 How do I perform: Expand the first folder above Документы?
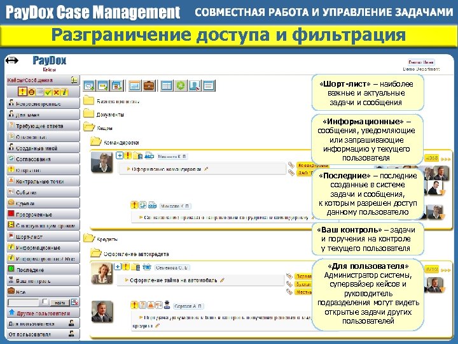88,101
